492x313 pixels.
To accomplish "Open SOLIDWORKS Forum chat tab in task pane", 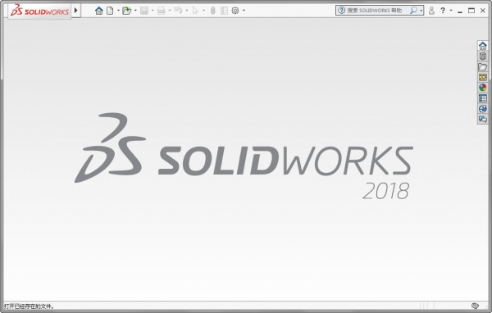I will [483, 119].
